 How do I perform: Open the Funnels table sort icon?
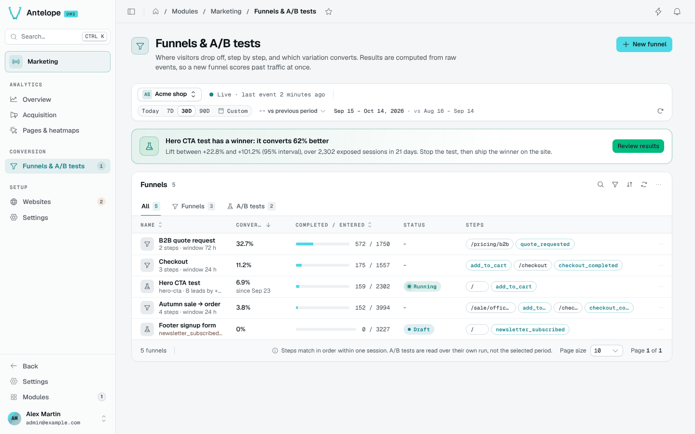point(629,185)
